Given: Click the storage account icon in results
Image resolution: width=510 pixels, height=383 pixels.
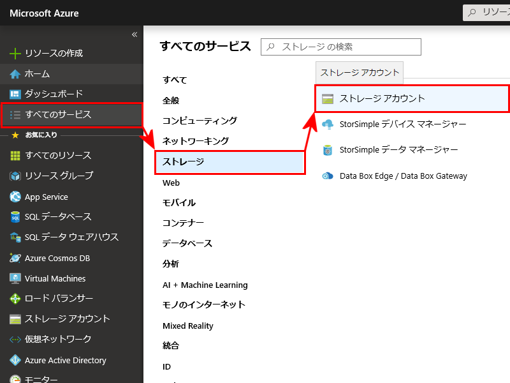Looking at the screenshot, I should 328,99.
